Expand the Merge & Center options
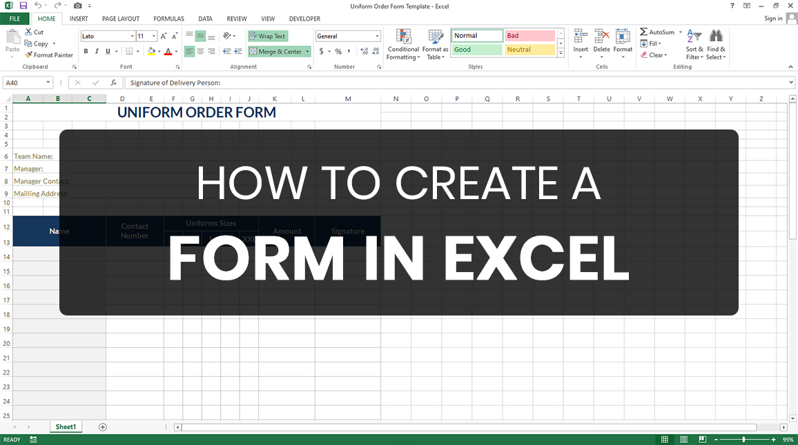 click(x=306, y=51)
